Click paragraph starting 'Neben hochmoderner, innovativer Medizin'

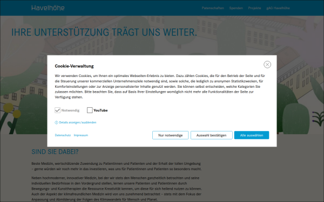tap(117, 189)
